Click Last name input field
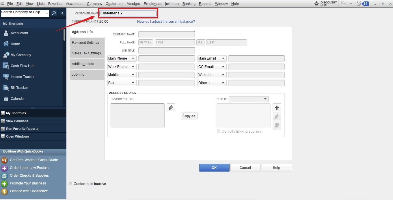Screen dimensions: 393x200 [x=227, y=42]
